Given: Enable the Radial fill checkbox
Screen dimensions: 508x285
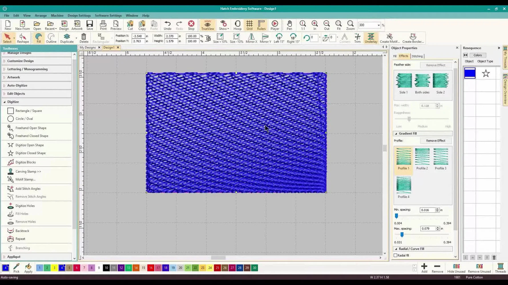Looking at the screenshot, I should click(x=396, y=255).
